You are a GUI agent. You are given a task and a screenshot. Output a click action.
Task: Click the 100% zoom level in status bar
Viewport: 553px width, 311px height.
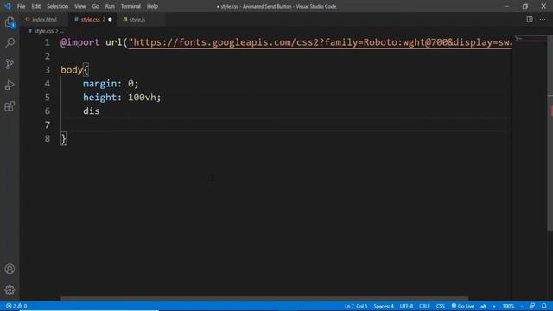pyautogui.click(x=508, y=306)
